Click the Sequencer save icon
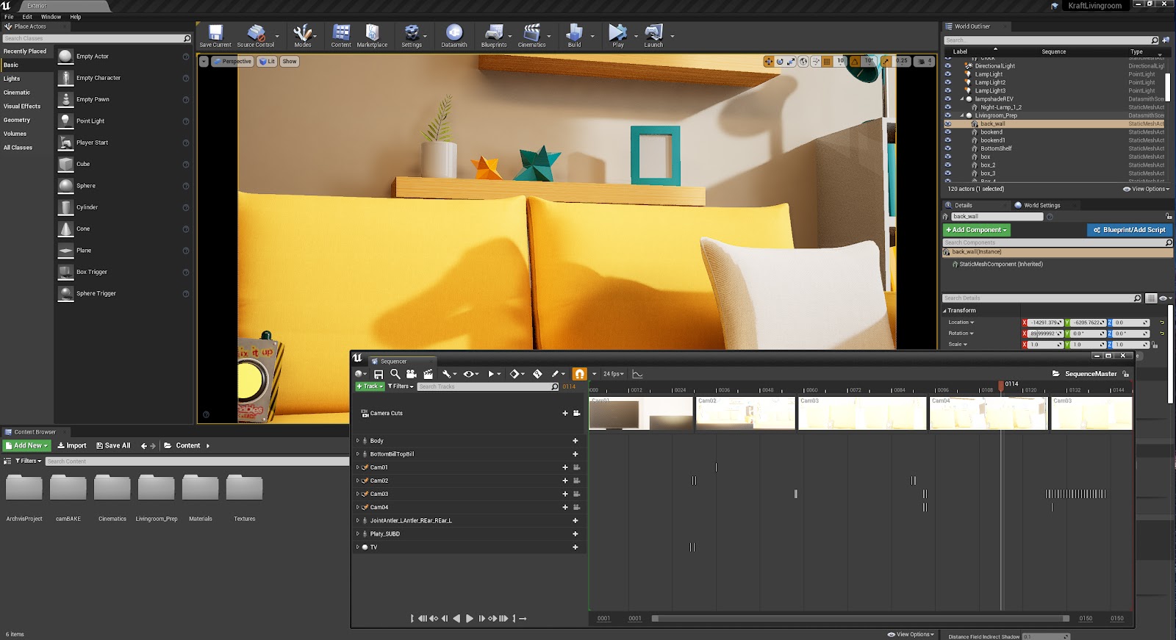 (379, 374)
